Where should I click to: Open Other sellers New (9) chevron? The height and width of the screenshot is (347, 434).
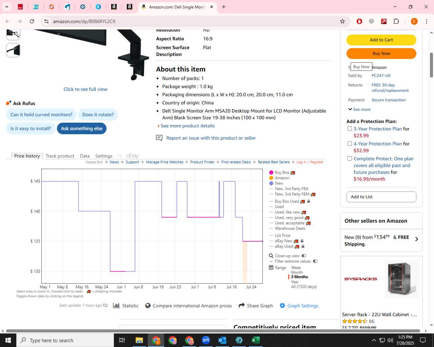pos(416,239)
